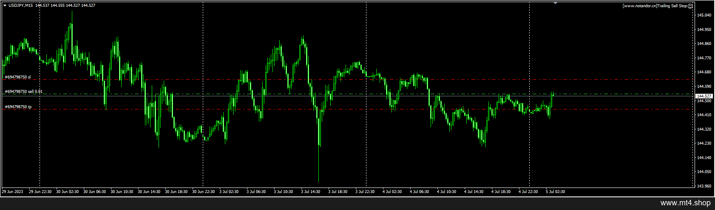715x210 pixels.
Task: Click the 3 Jul 18:30 time label
Action: point(338,192)
